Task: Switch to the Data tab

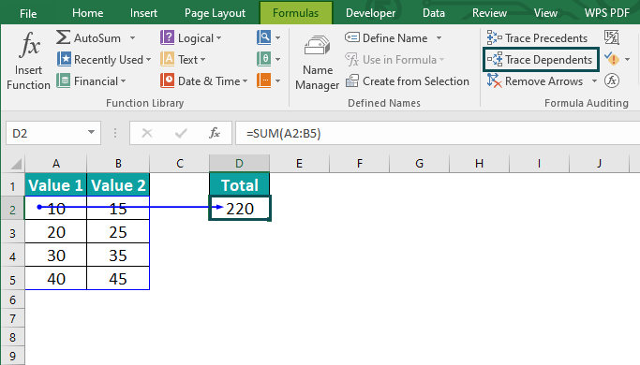Action: tap(434, 13)
